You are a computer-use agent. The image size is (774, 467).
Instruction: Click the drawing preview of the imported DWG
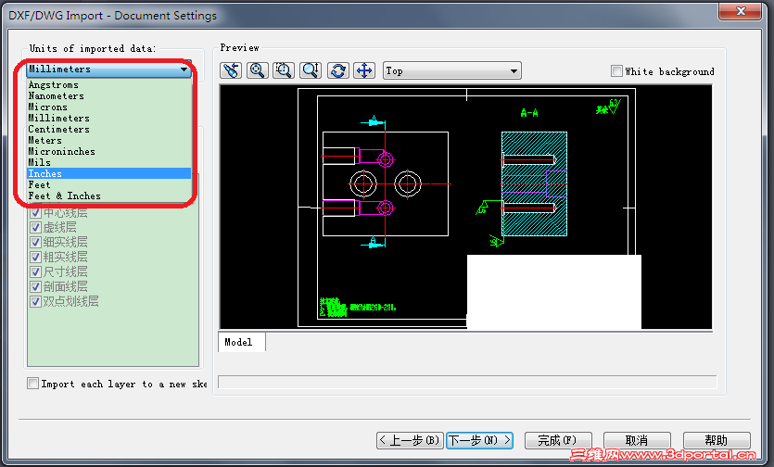[466, 207]
